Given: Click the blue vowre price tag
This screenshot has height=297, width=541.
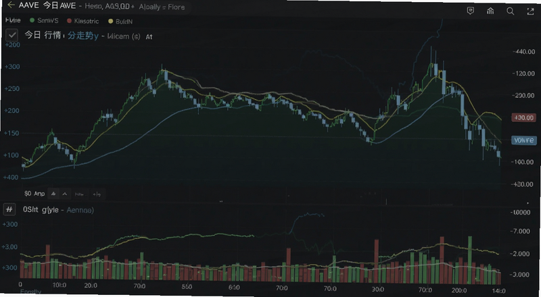Looking at the screenshot, I should pos(523,140).
